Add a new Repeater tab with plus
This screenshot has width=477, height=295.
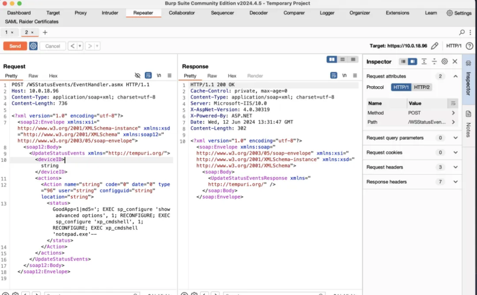click(x=45, y=32)
